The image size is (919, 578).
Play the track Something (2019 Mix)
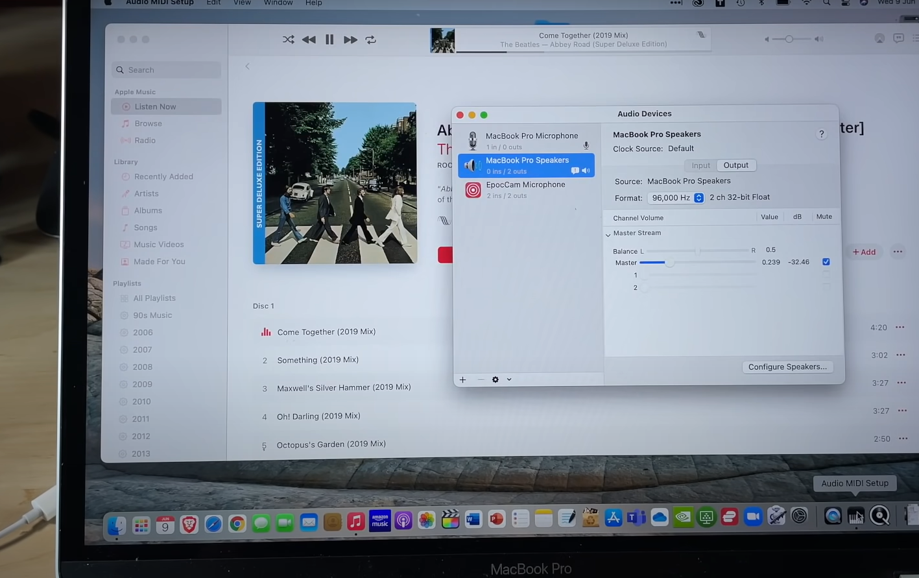(x=318, y=359)
